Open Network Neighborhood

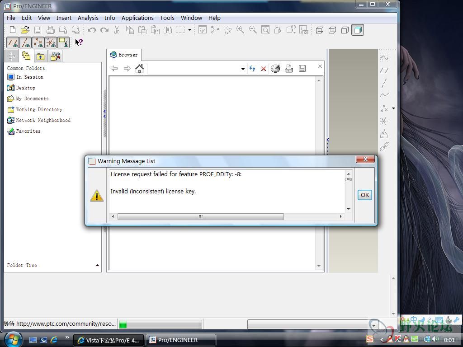[x=39, y=120]
